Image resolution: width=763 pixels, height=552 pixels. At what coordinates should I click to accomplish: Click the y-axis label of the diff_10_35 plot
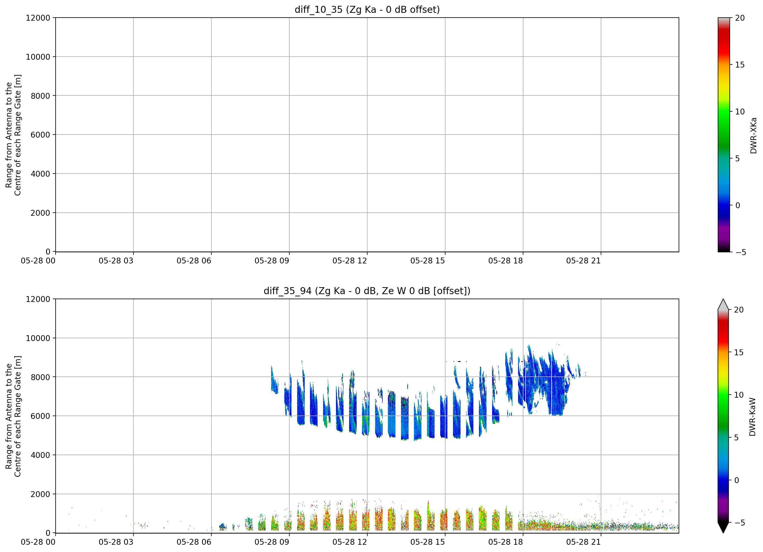click(13, 135)
